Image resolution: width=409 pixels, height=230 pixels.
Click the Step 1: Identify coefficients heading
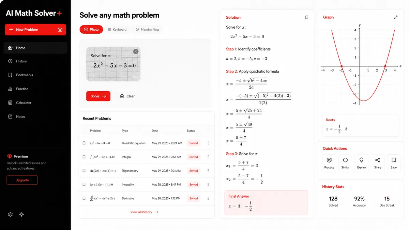[x=248, y=49]
